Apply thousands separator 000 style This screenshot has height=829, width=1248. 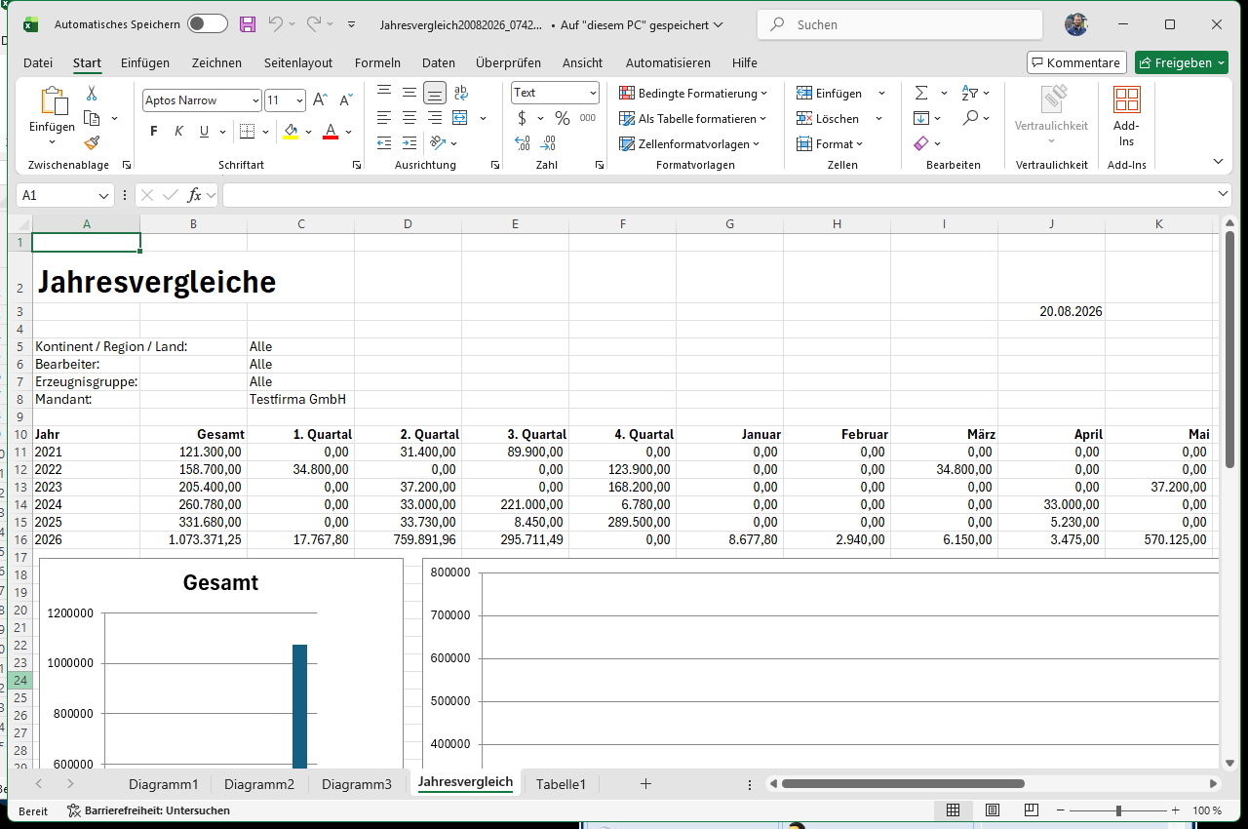[587, 118]
